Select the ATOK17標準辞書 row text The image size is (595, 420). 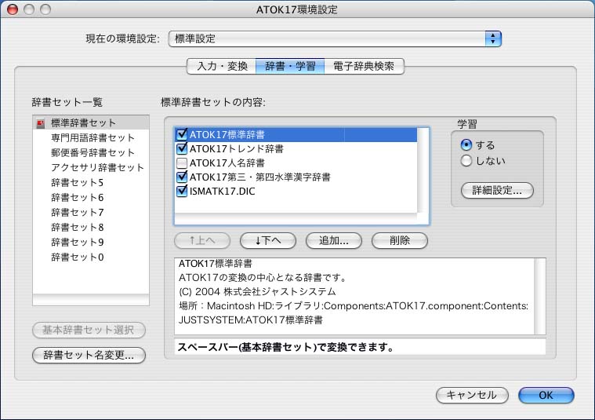(x=227, y=134)
